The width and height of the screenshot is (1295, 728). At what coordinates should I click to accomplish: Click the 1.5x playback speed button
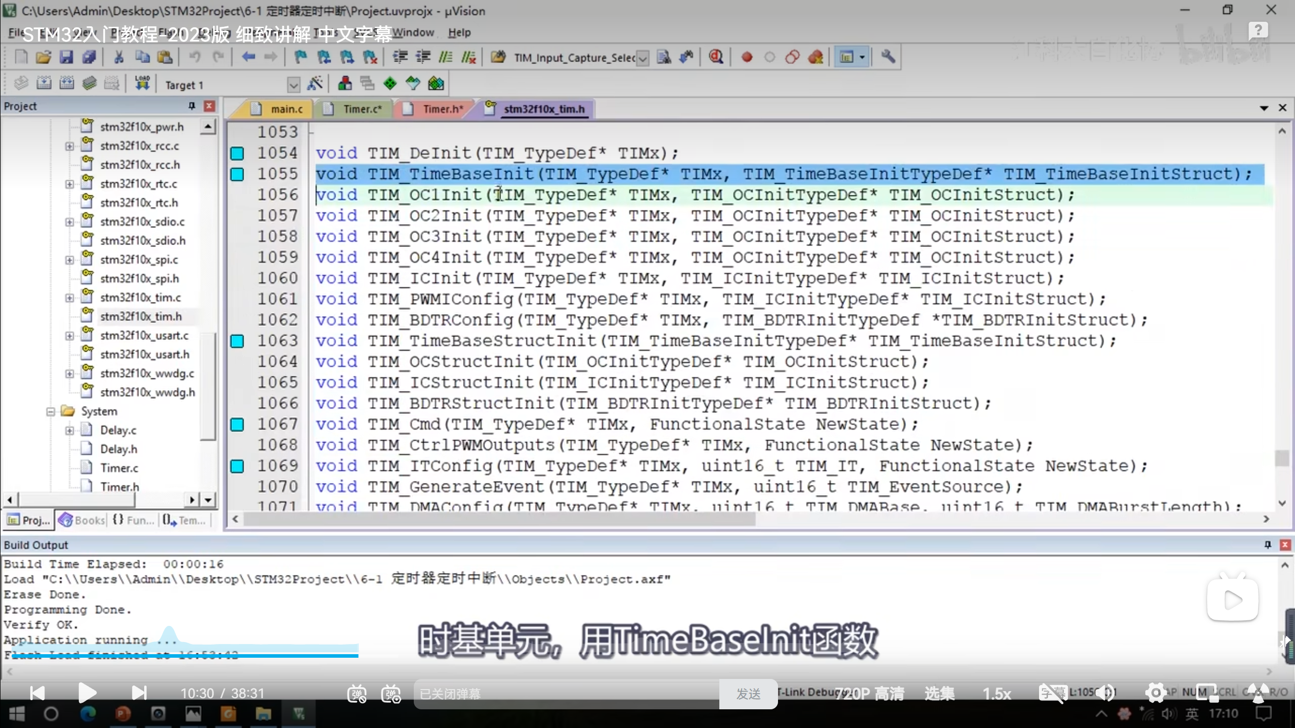click(x=996, y=694)
